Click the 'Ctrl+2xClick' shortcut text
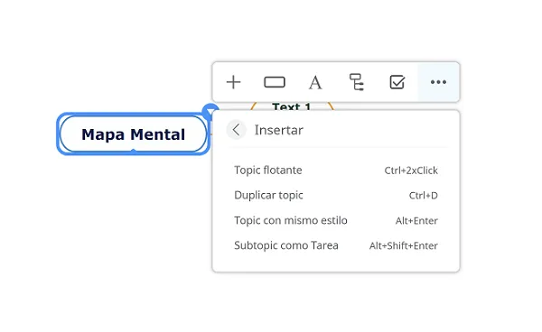 point(411,171)
